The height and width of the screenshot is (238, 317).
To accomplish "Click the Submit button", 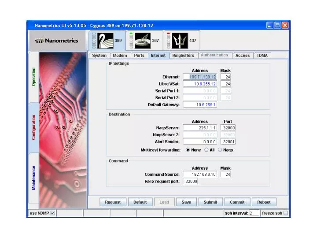I will point(210,202).
